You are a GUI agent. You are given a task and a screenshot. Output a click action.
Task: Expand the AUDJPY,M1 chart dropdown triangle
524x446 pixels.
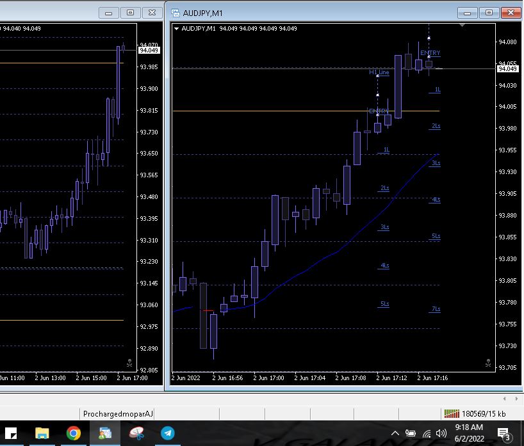176,29
